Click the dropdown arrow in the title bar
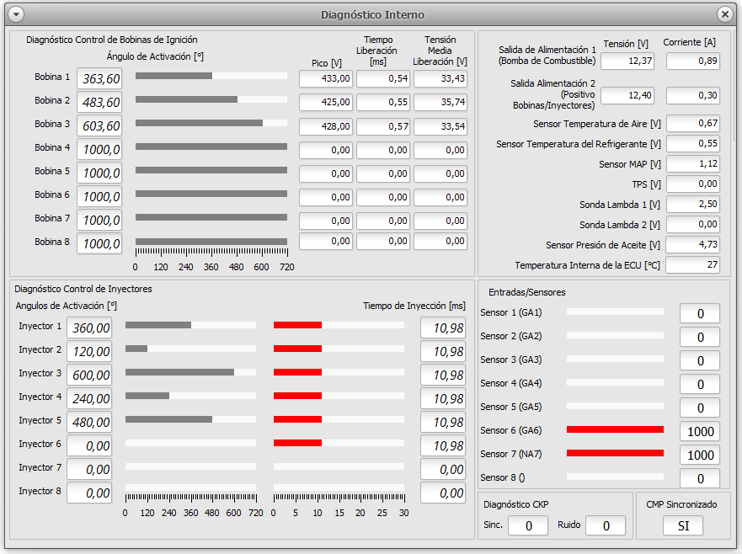Viewport: 742px width, 554px height. [x=15, y=14]
